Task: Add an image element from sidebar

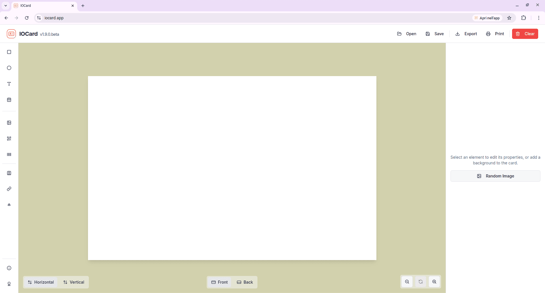Action: pyautogui.click(x=9, y=123)
